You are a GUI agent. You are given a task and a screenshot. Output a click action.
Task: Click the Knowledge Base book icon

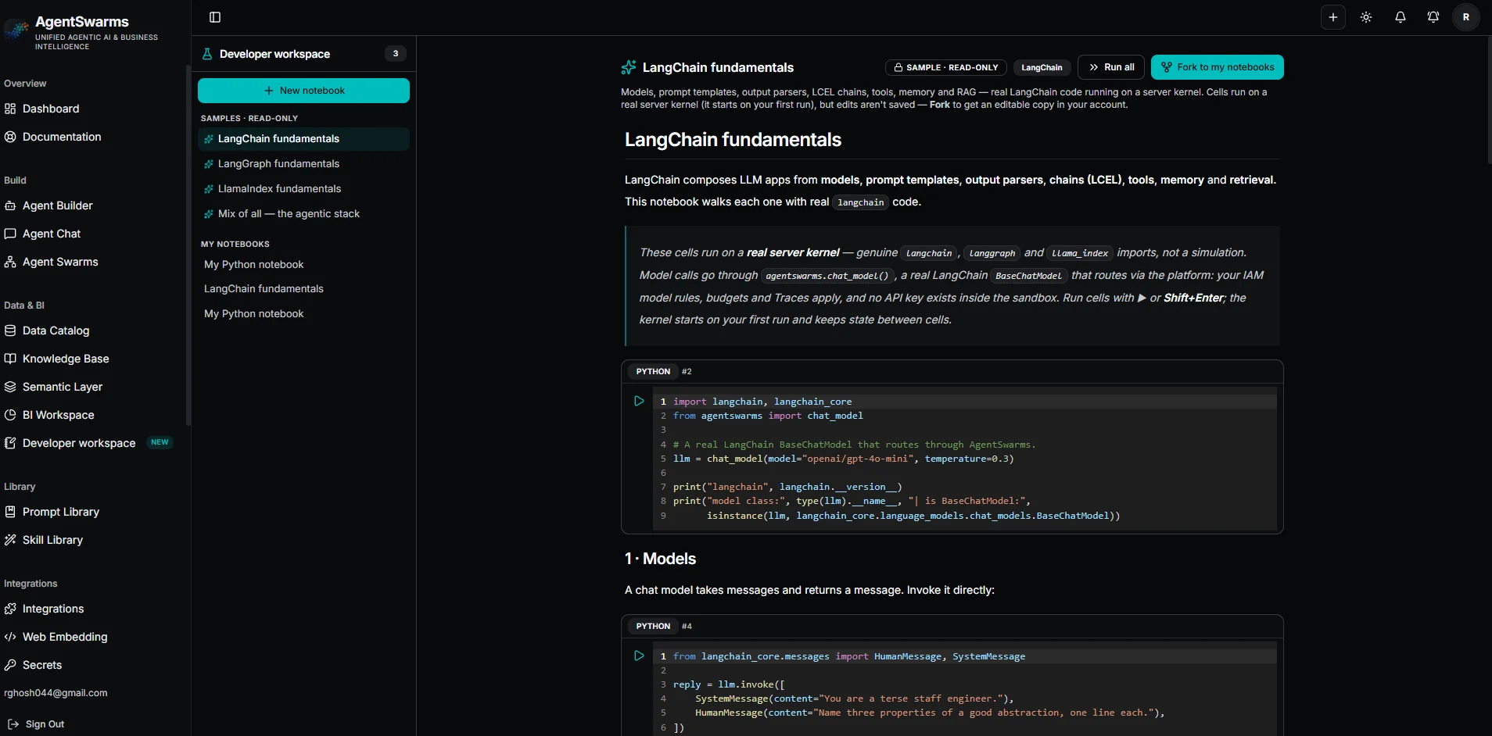tap(10, 359)
